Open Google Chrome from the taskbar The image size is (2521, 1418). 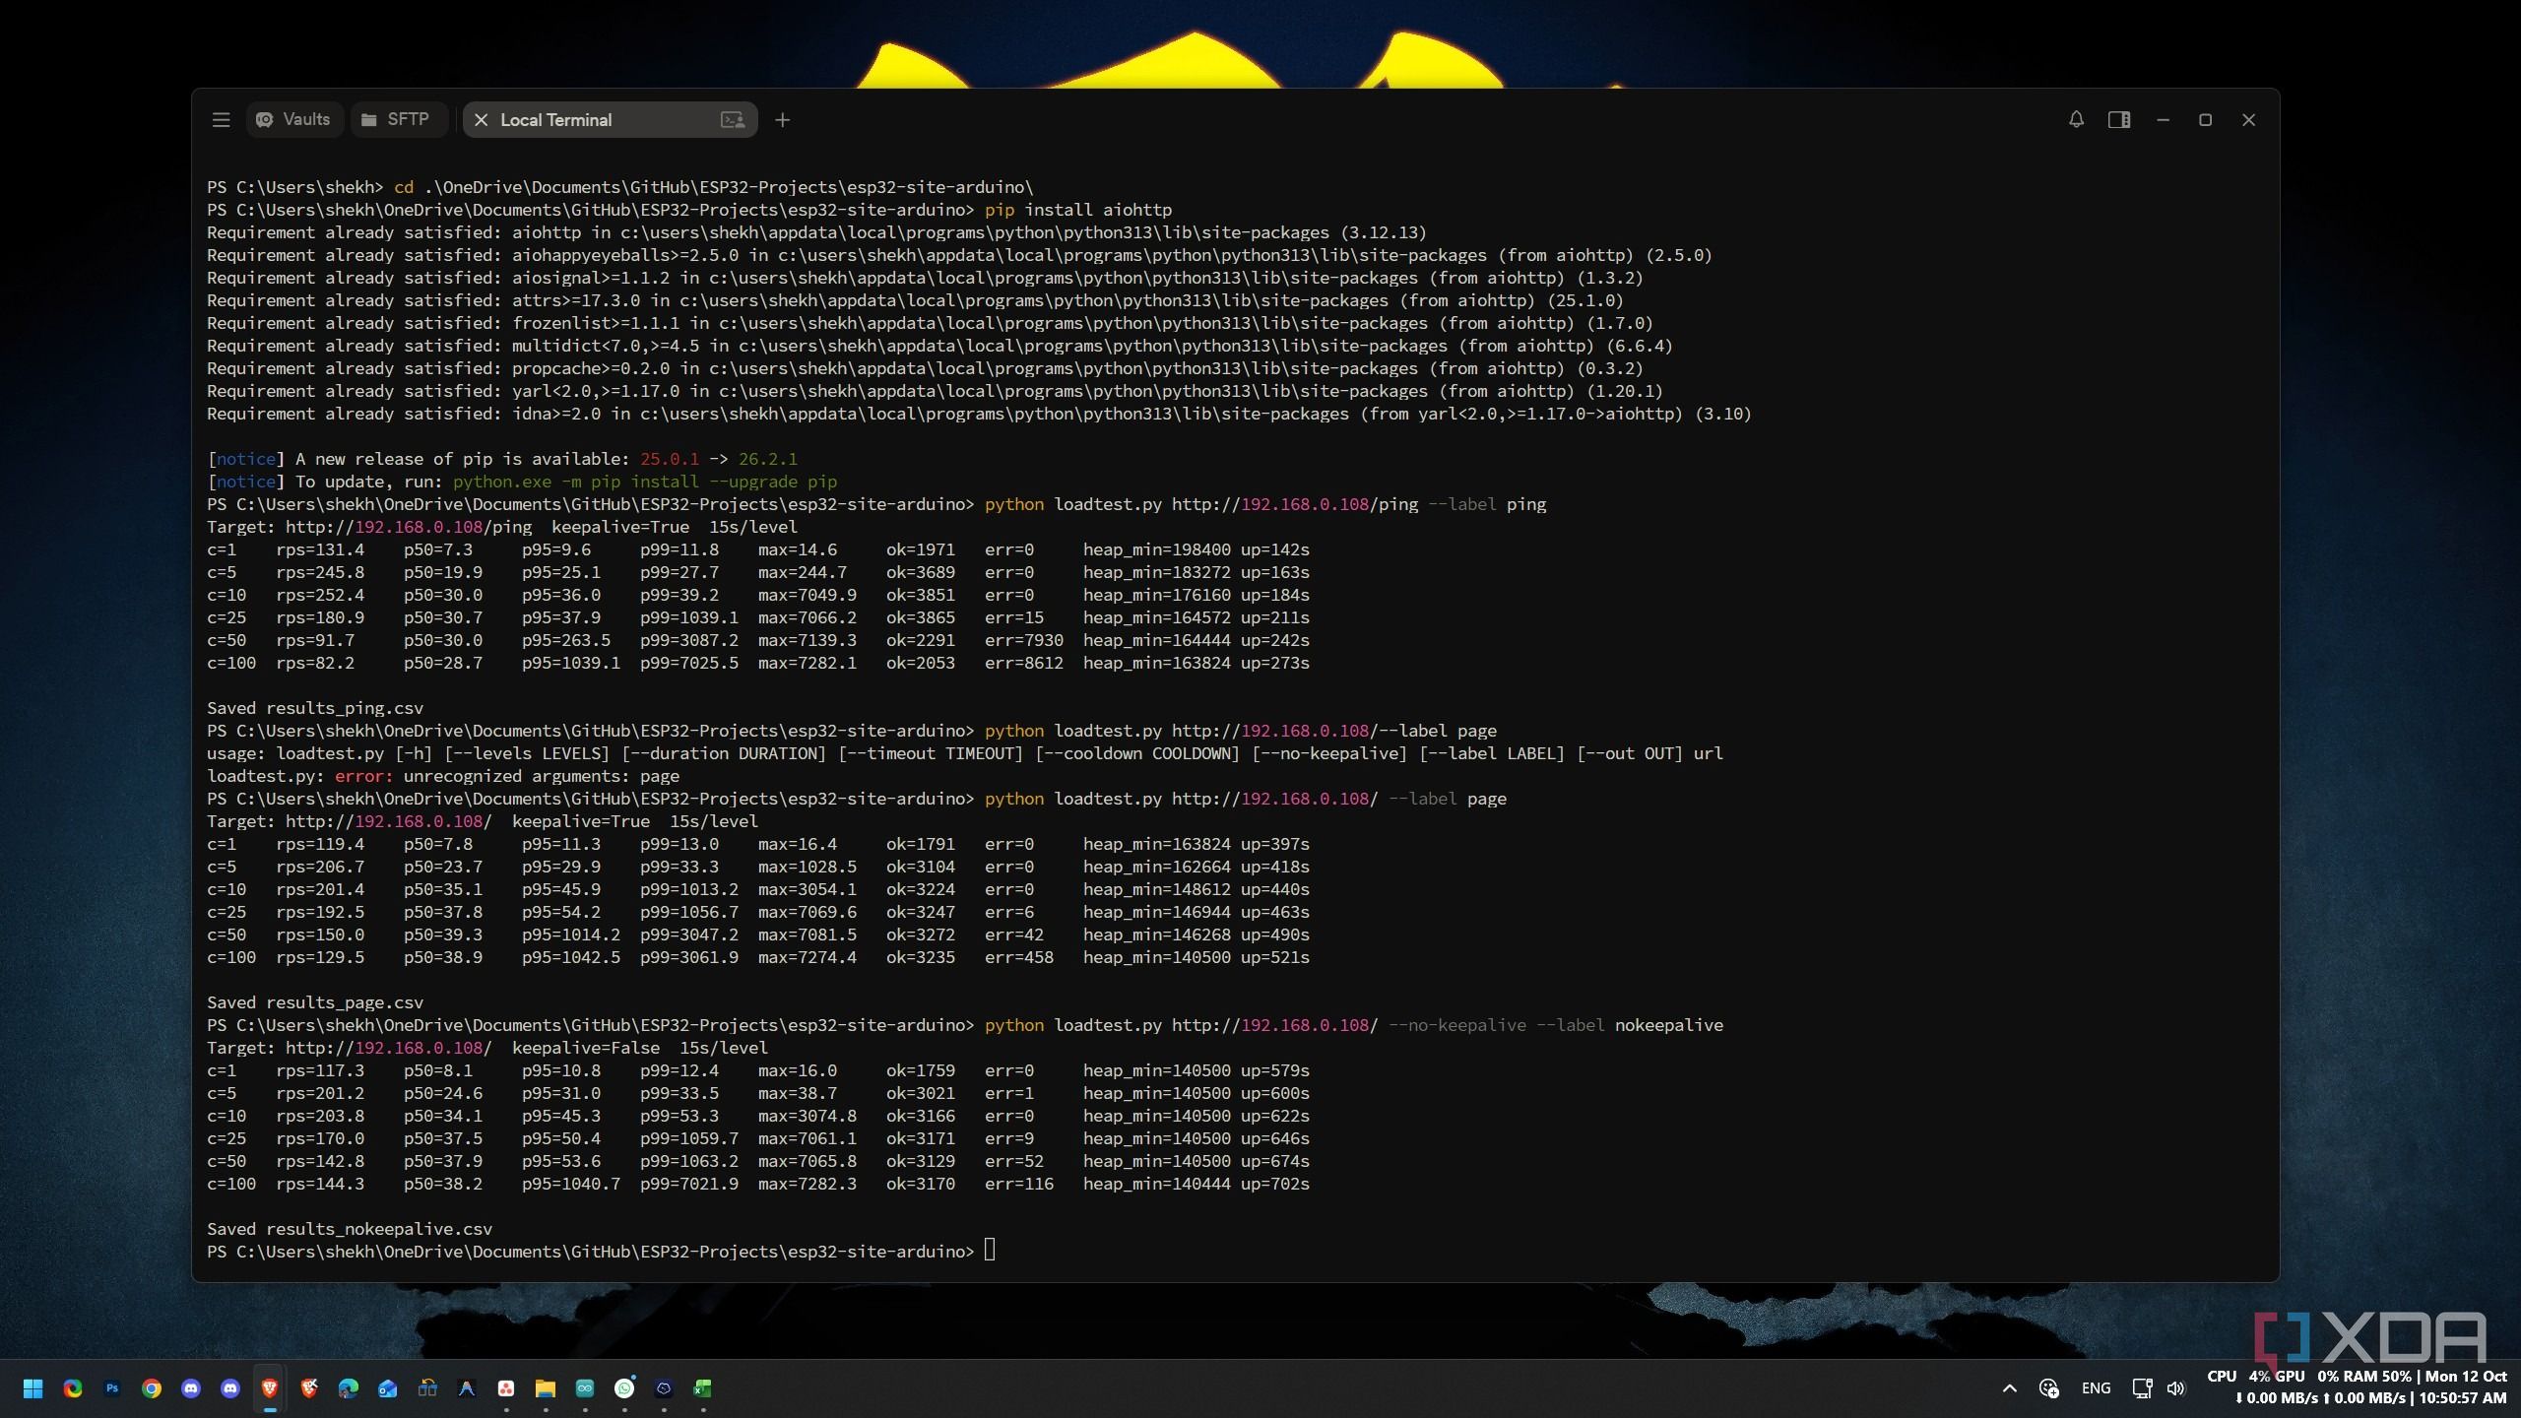[152, 1388]
